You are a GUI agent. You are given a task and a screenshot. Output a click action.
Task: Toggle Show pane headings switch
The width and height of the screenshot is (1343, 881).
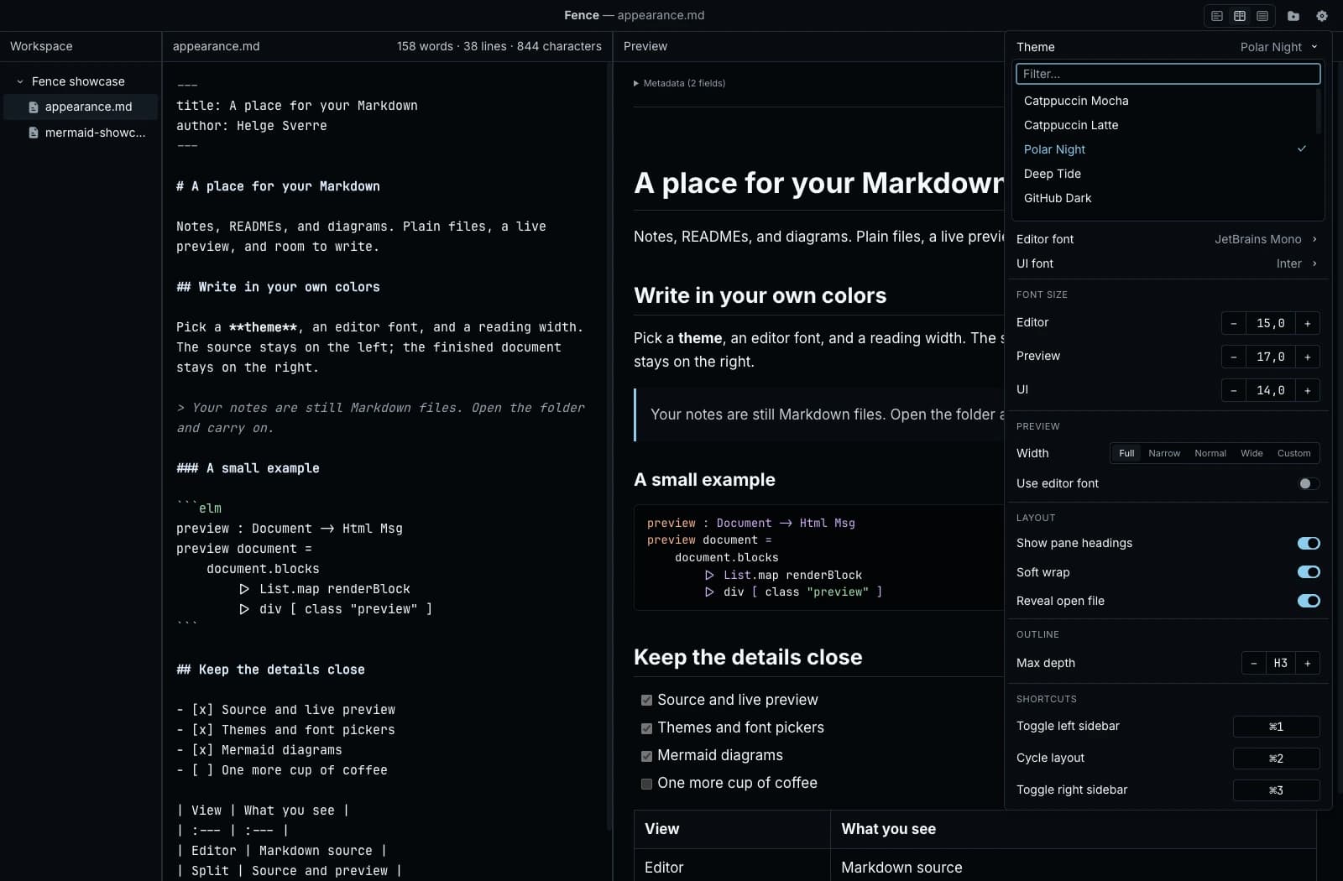(1309, 543)
